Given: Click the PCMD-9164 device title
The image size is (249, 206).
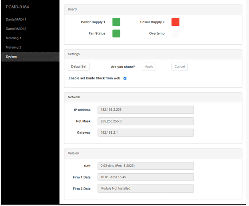Looking at the screenshot, I should tap(17, 7).
